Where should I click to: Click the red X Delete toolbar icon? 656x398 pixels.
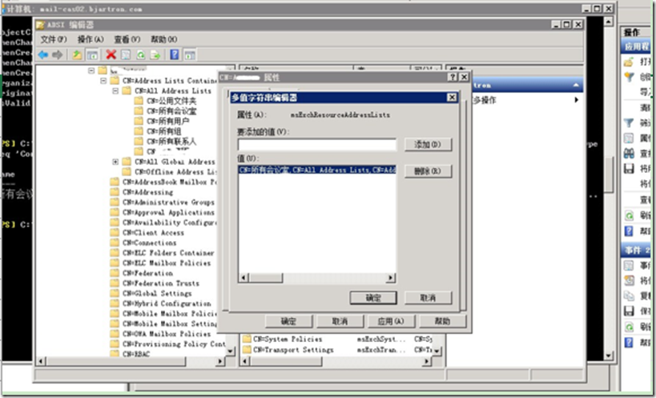111,54
